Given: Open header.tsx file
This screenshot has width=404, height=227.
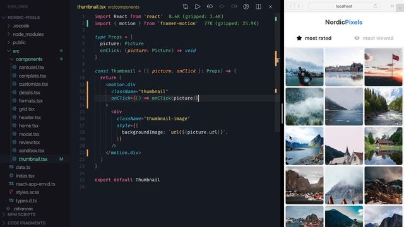Looking at the screenshot, I should (30, 117).
